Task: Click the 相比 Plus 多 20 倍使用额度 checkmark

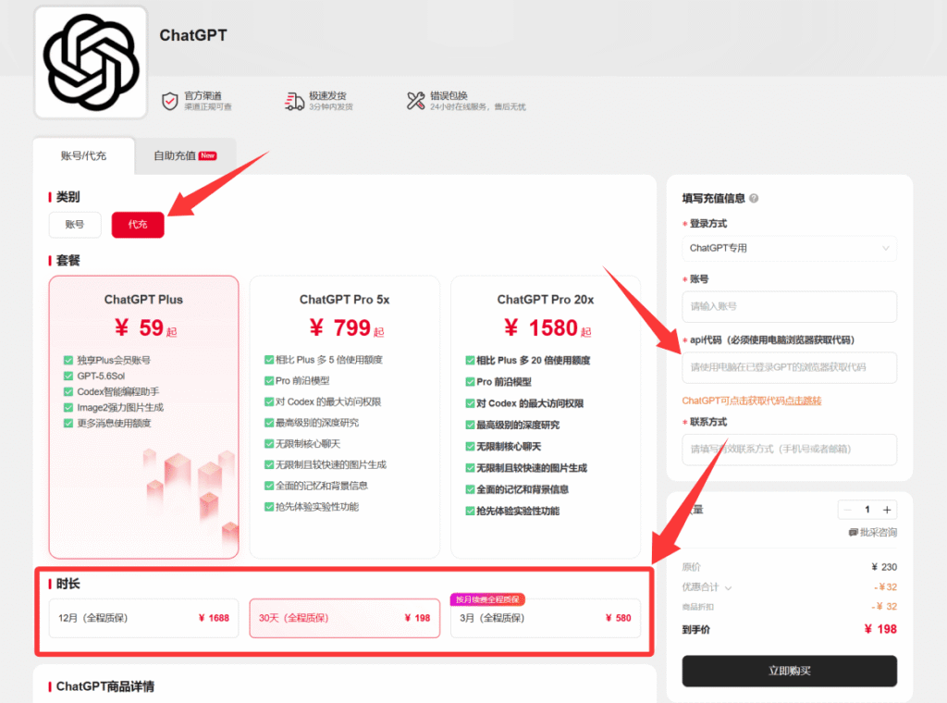Action: click(x=470, y=361)
